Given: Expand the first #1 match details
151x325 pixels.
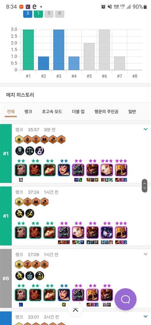Looking at the screenshot, I should tap(146, 129).
